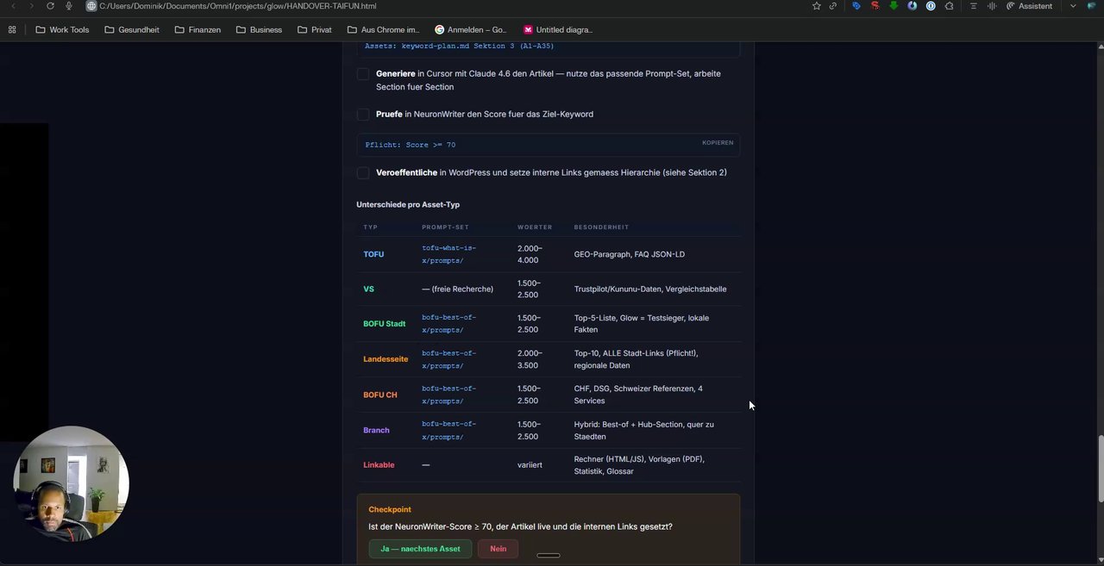Click KOPIEREN for Pflicht Score code

point(718,143)
